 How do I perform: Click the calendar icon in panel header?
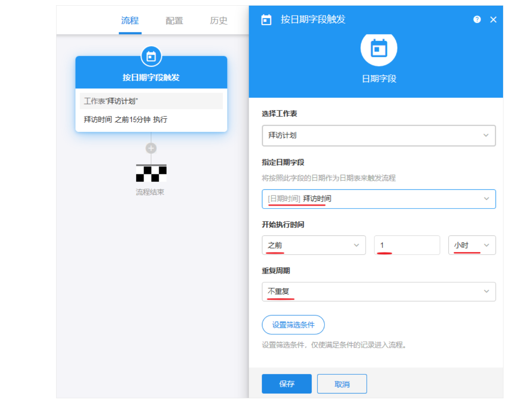click(266, 19)
